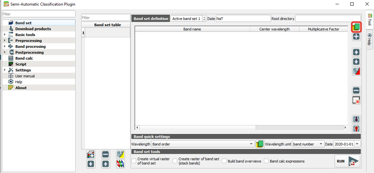Select row 1 in Band set table

106,33
